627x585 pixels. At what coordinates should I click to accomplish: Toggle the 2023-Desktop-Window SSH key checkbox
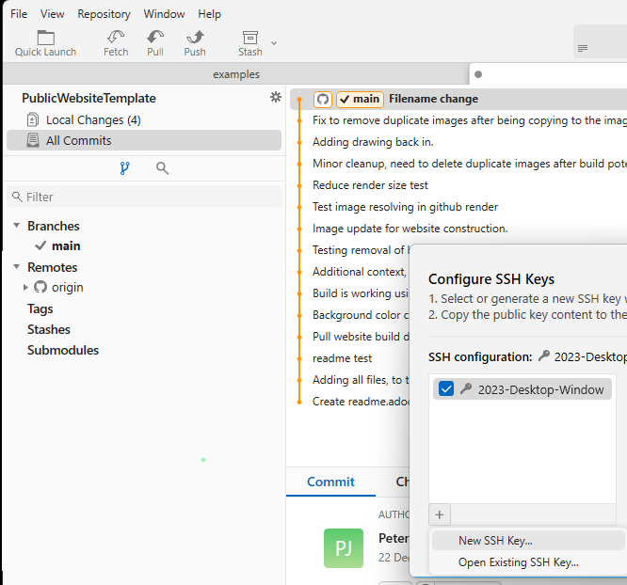(x=446, y=389)
